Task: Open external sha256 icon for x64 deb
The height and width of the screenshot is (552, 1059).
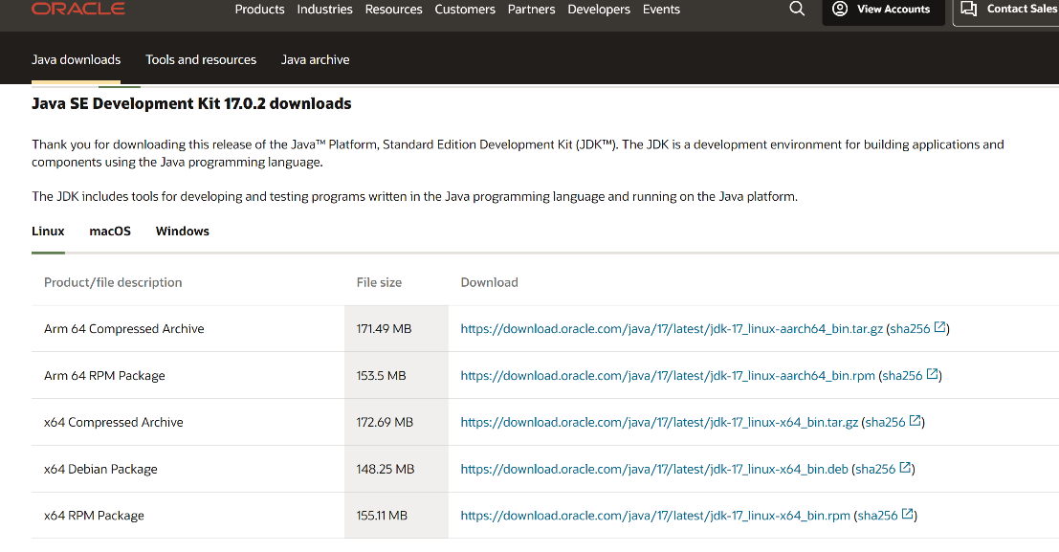Action: click(x=905, y=468)
